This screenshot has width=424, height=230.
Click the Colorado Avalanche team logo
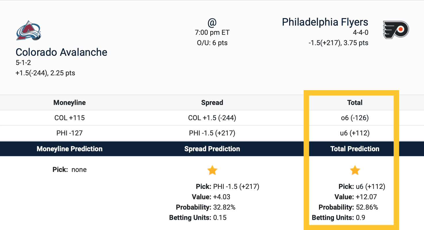tap(28, 30)
